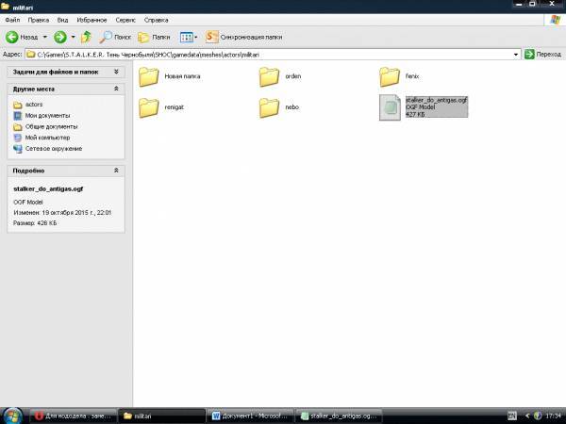Open the Сервис menu
Image resolution: width=566 pixels, height=424 pixels.
[125, 19]
